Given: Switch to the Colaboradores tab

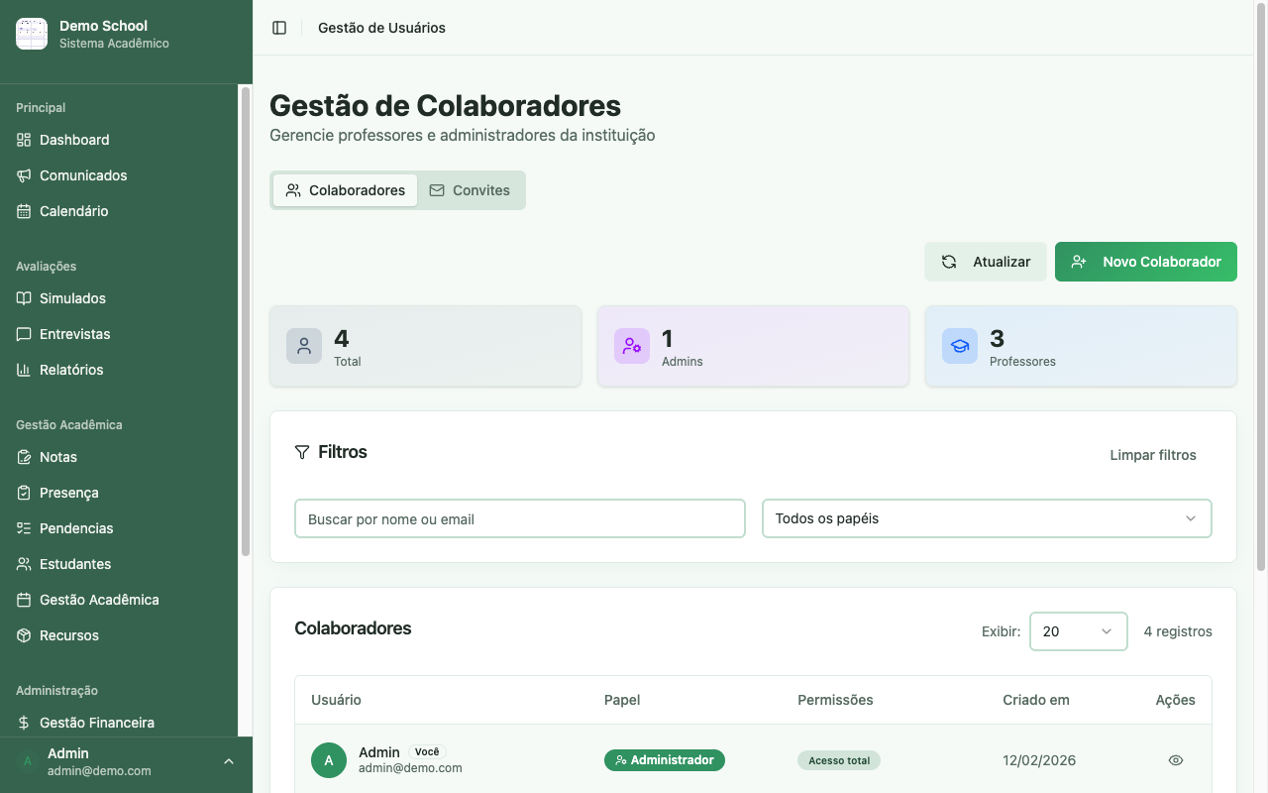Looking at the screenshot, I should pyautogui.click(x=345, y=190).
